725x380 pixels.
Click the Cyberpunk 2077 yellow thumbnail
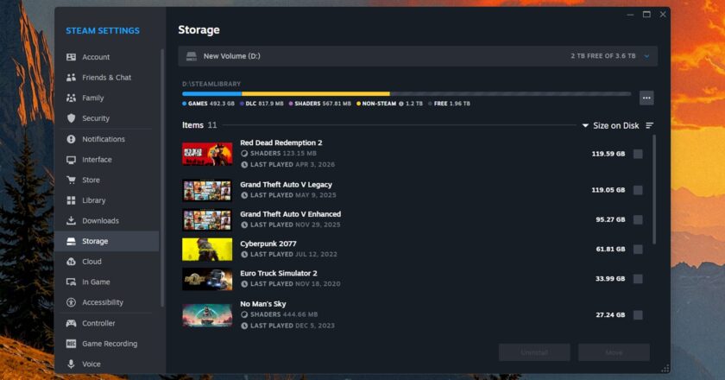pyautogui.click(x=207, y=249)
